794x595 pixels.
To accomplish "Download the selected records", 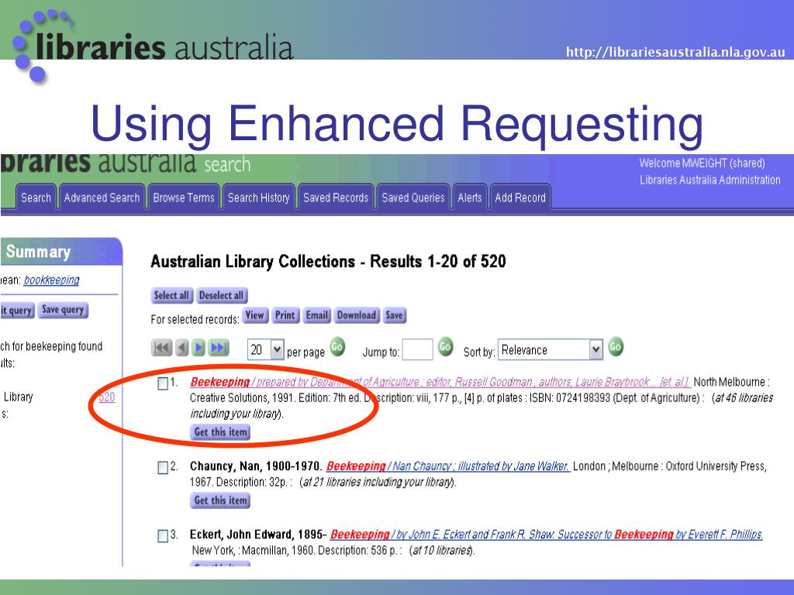I will point(357,316).
